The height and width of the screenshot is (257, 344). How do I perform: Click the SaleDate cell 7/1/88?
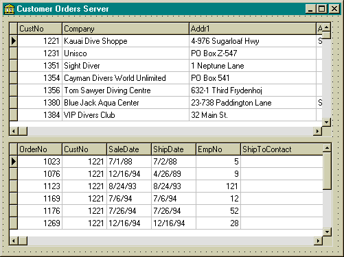point(129,162)
